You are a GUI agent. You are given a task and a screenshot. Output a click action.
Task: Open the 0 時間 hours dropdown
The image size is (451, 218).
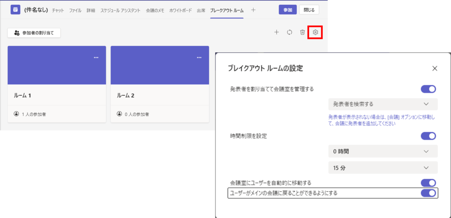(x=383, y=151)
